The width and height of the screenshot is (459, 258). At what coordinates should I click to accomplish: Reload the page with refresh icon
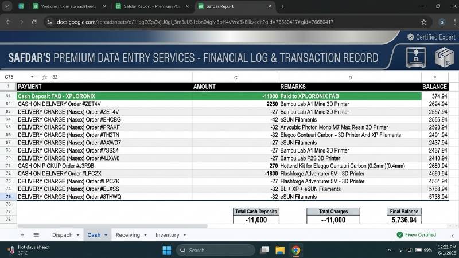[x=34, y=22]
